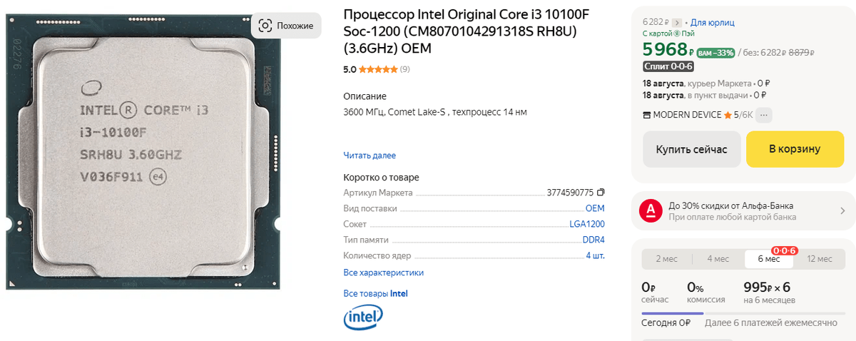This screenshot has height=341, width=856.
Task: Open the Все характеристики link
Action: point(384,273)
